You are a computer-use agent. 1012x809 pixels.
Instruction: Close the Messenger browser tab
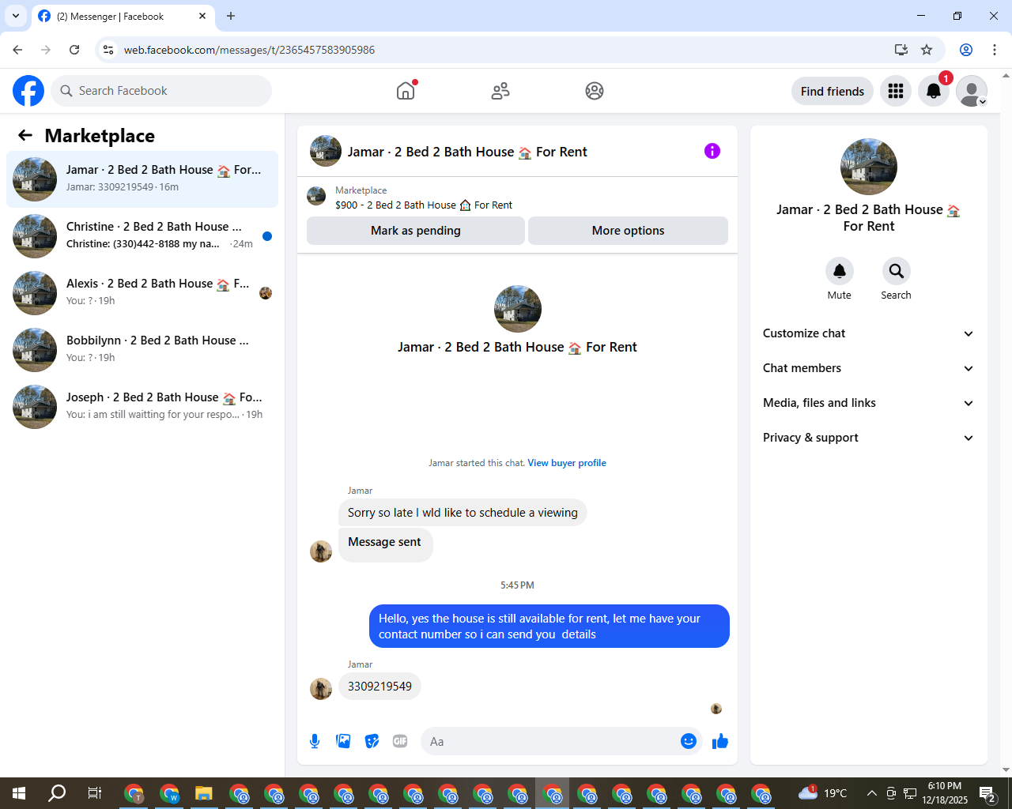point(202,16)
